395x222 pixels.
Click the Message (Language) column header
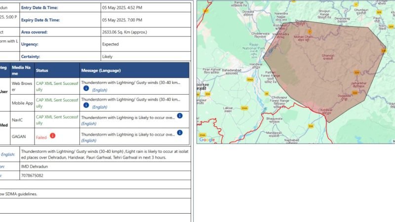pyautogui.click(x=101, y=71)
